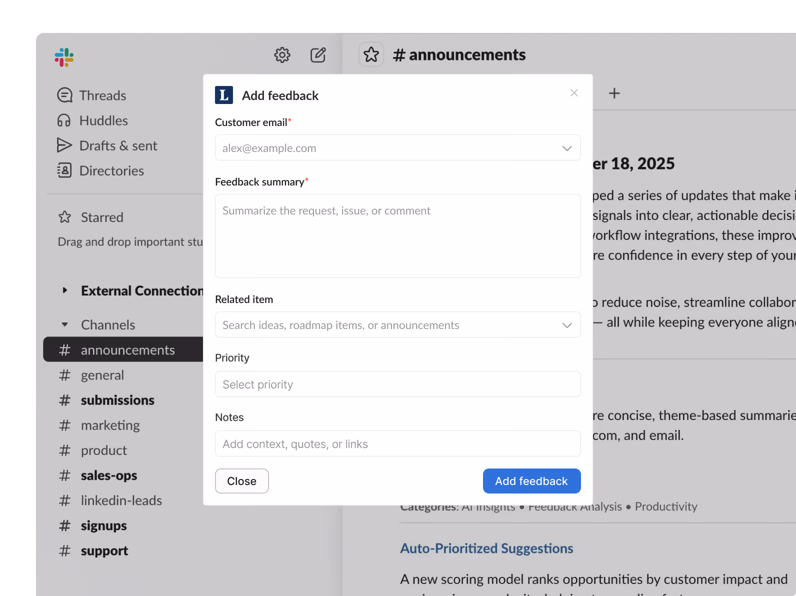Click the L app logo in dialog

pos(224,95)
